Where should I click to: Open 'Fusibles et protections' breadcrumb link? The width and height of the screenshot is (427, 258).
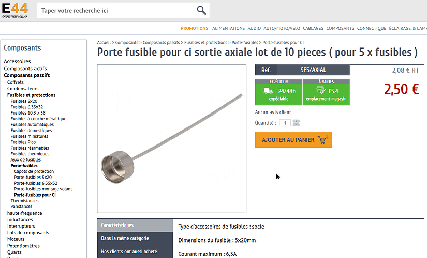[205, 43]
